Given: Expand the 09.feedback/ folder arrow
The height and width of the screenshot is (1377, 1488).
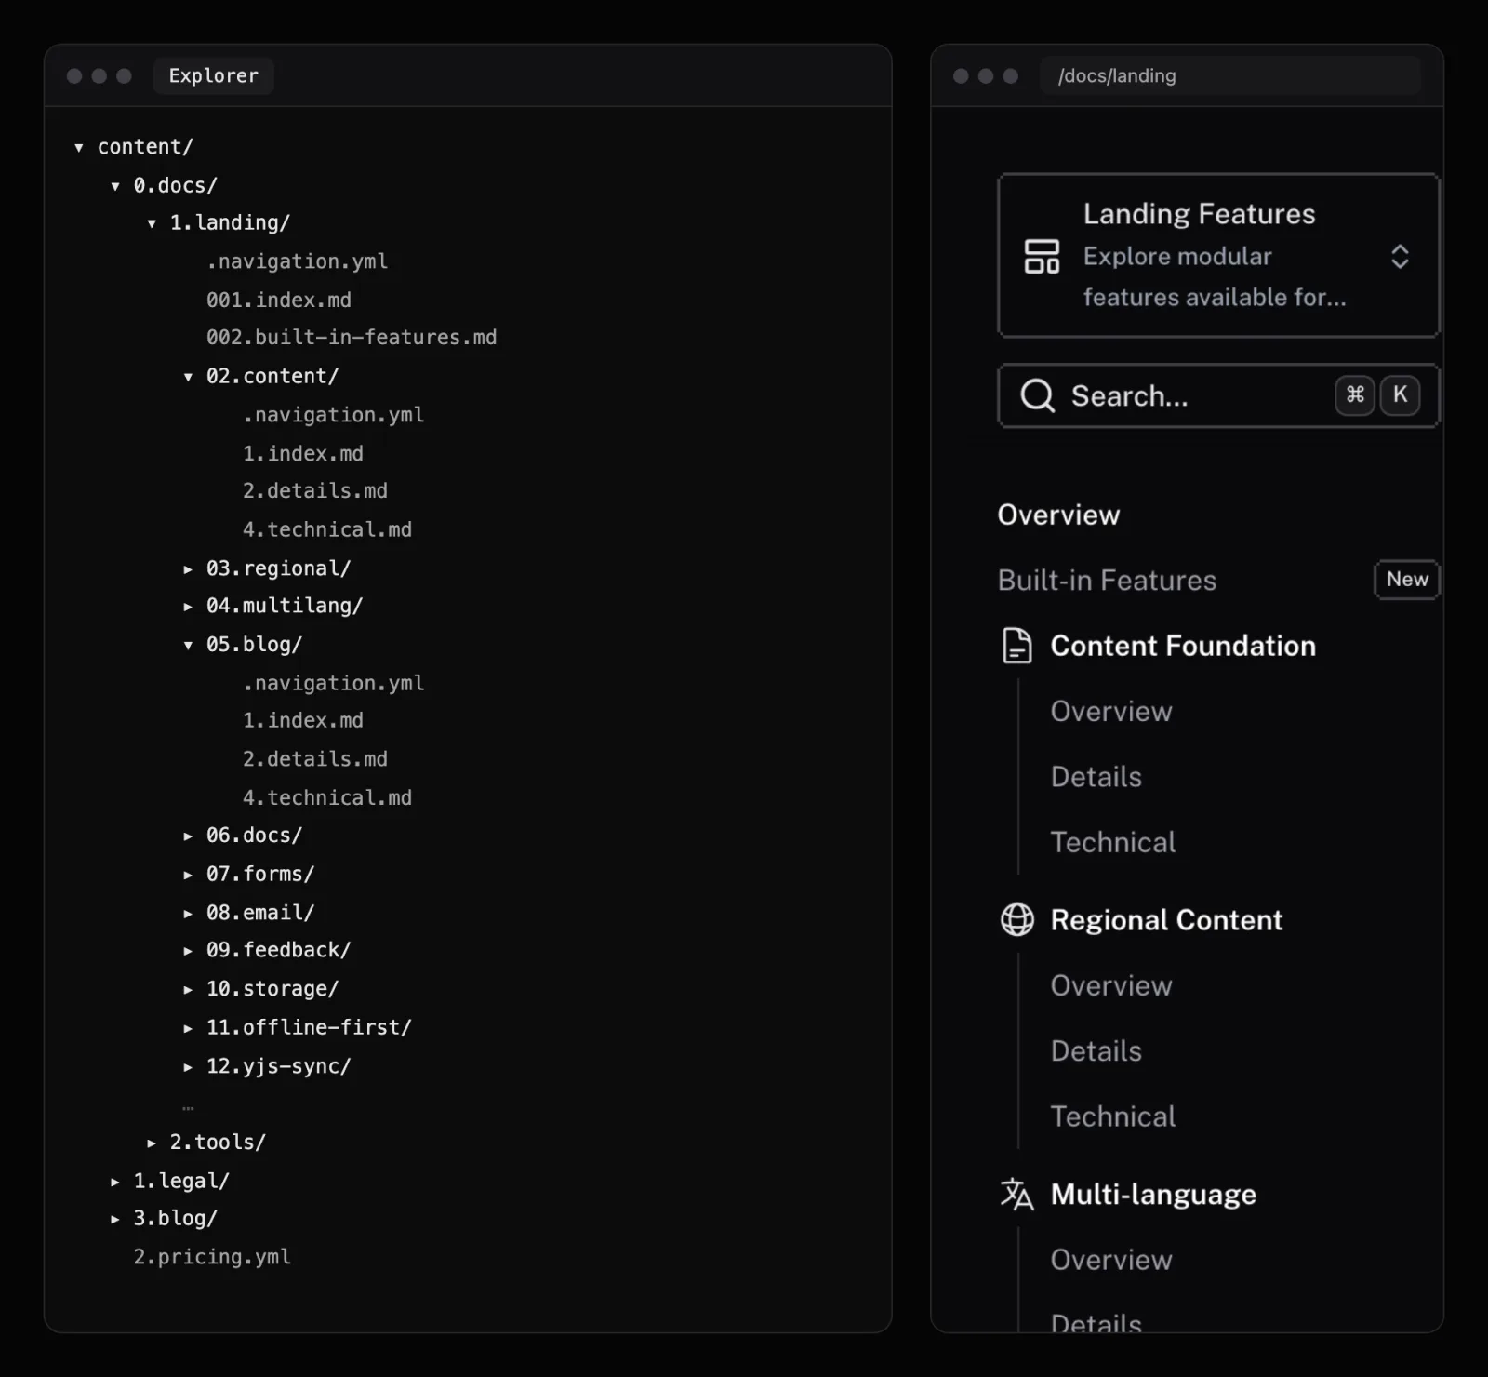Looking at the screenshot, I should click(x=188, y=951).
